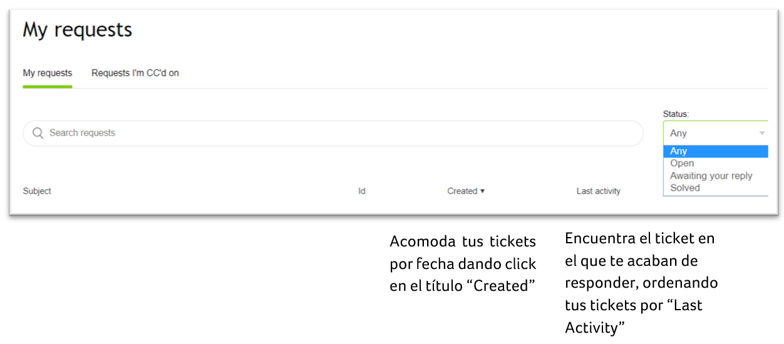Viewport: 784px width, 344px height.
Task: Click into the Search requests field
Action: click(338, 133)
